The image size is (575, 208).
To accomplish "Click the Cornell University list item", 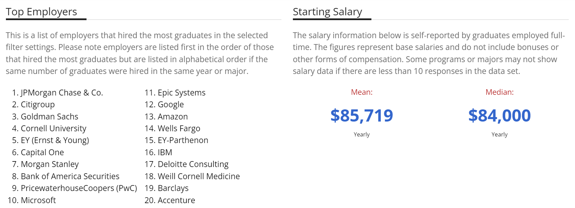I will click(x=54, y=128).
